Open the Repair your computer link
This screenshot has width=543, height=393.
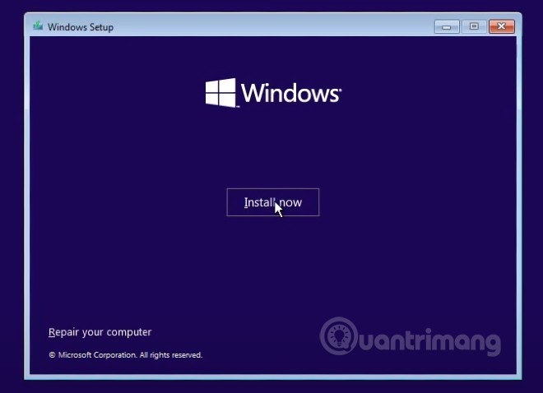click(x=100, y=332)
